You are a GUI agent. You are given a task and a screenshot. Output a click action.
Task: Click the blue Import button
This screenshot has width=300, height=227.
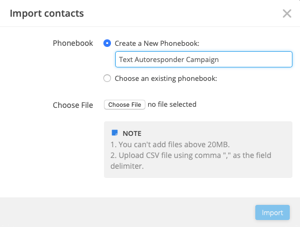point(272,212)
